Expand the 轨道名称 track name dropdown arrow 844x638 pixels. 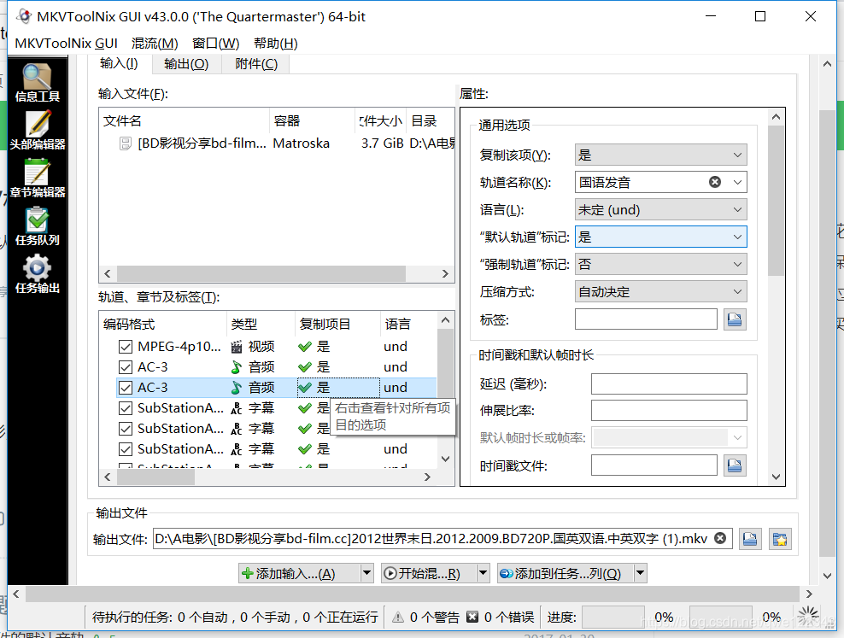coord(737,183)
